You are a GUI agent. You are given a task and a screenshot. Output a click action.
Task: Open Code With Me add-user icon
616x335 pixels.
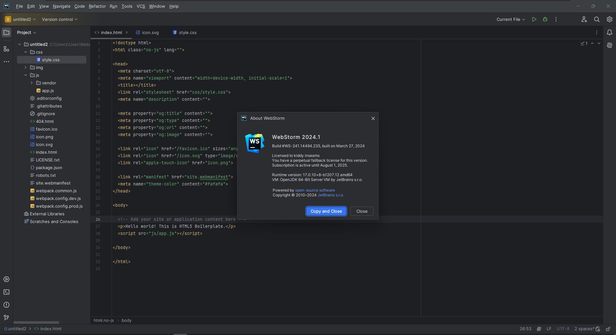pyautogui.click(x=584, y=19)
